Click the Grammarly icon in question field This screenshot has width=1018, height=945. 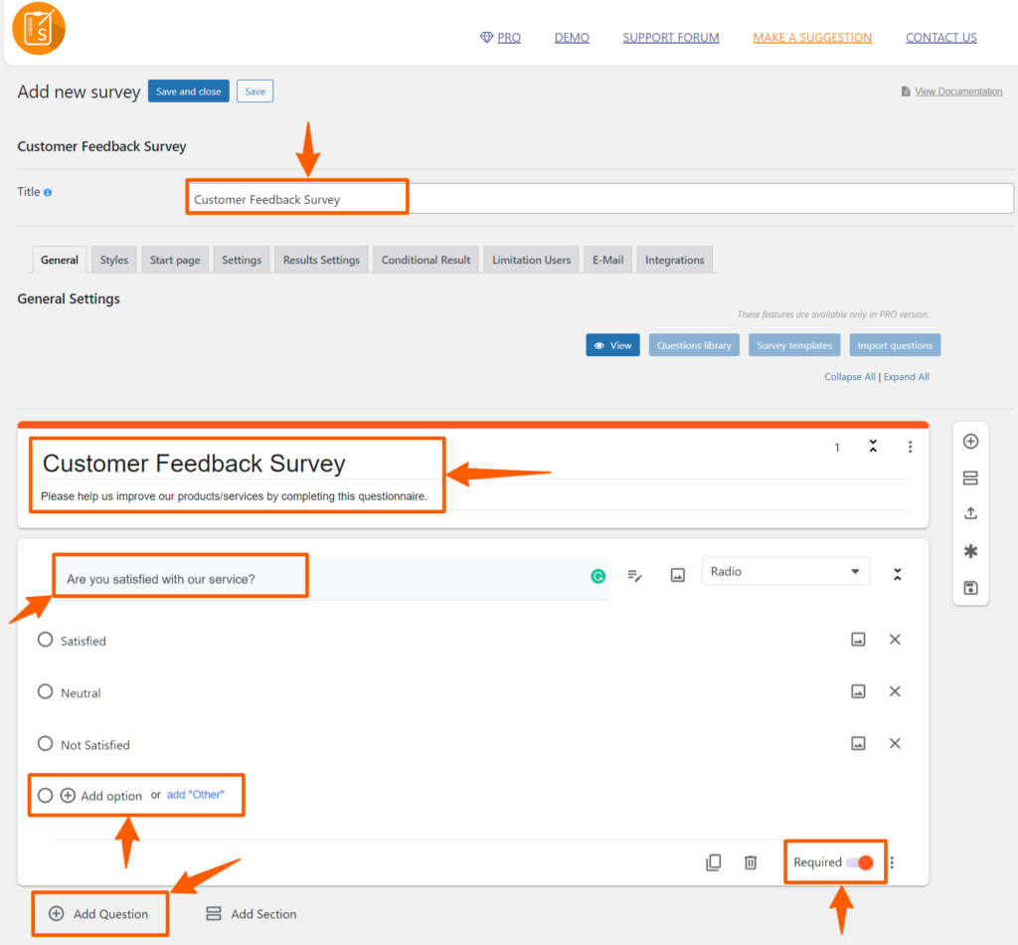597,576
